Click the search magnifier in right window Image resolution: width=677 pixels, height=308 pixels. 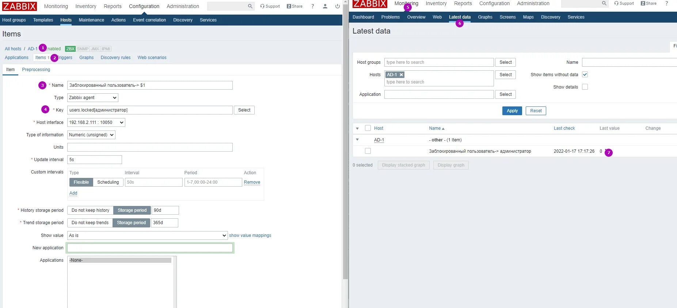pyautogui.click(x=604, y=3)
